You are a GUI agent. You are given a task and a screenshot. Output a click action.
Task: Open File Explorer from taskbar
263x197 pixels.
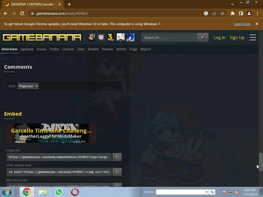click(x=43, y=192)
